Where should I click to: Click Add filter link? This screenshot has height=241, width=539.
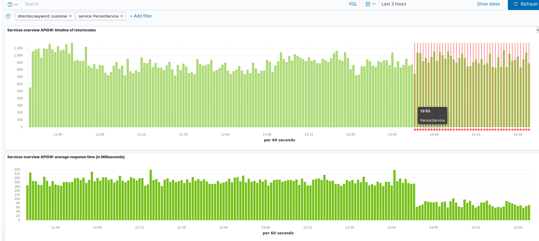(141, 16)
